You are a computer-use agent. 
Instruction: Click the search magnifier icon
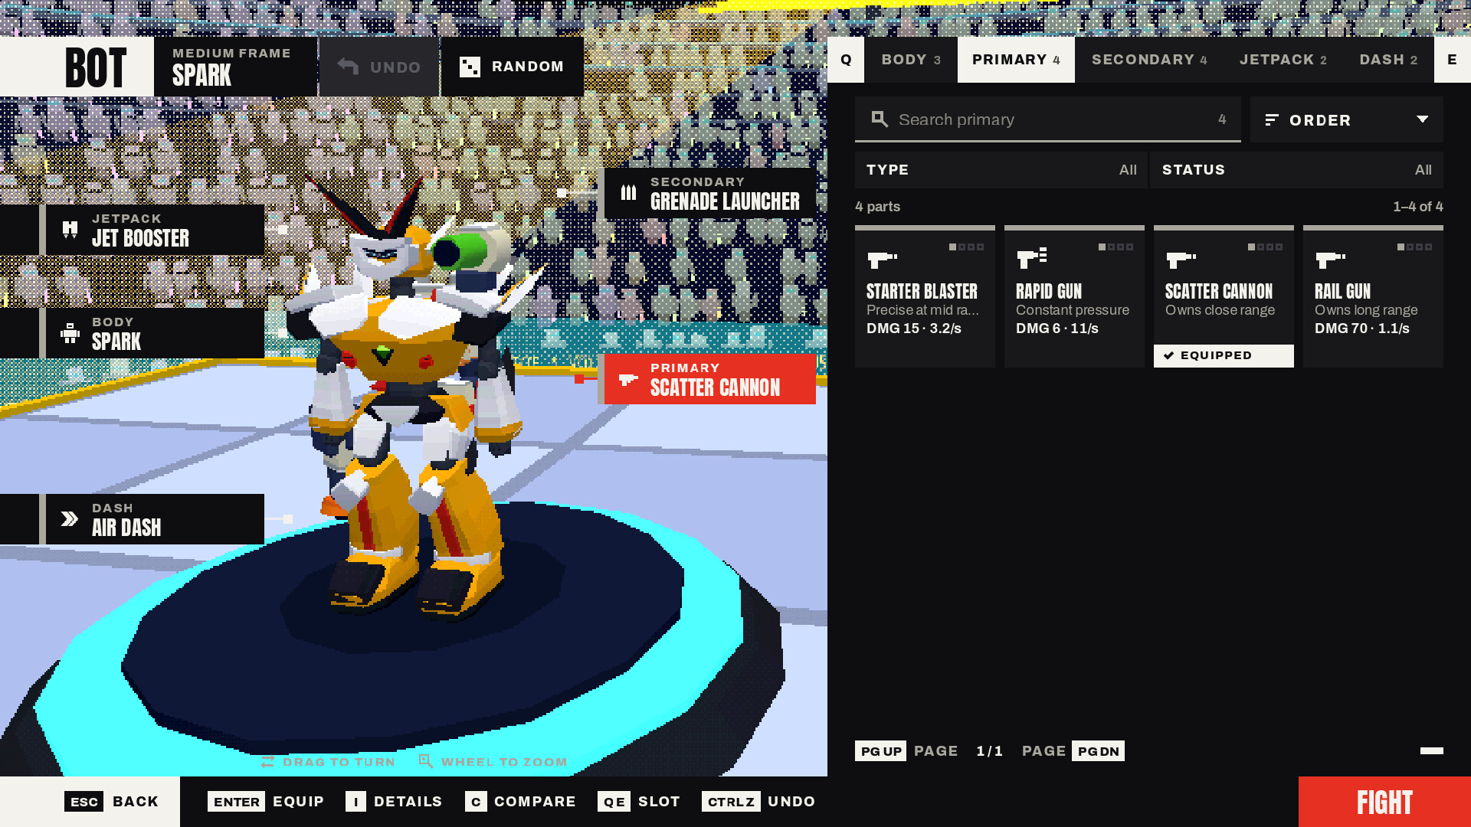click(880, 119)
